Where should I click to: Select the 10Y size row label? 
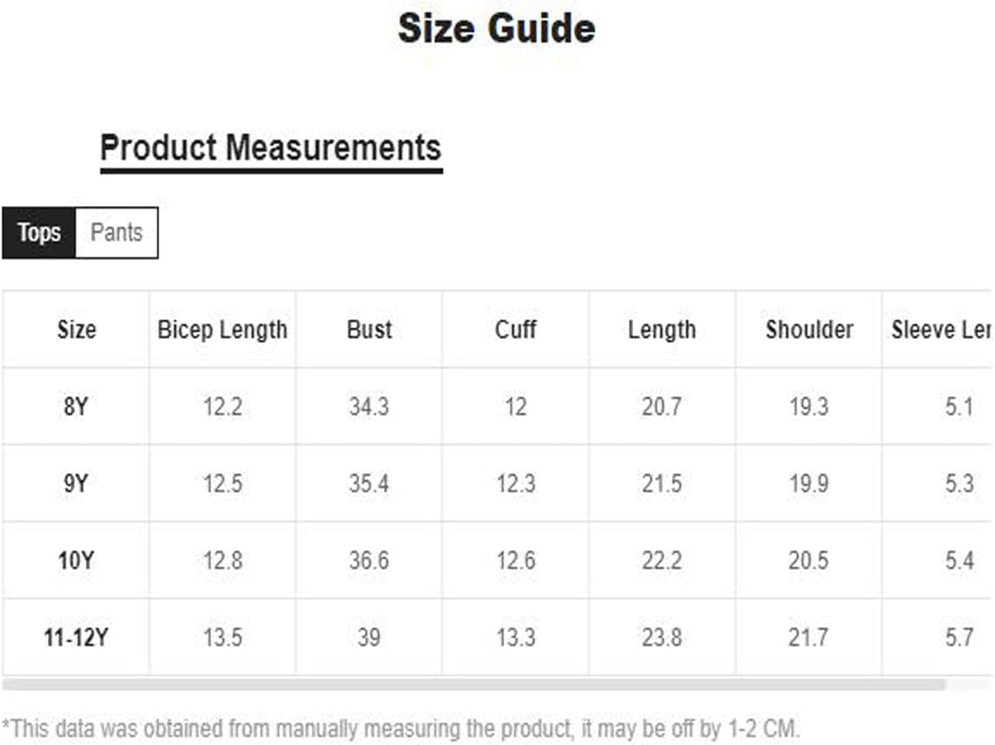tap(76, 560)
